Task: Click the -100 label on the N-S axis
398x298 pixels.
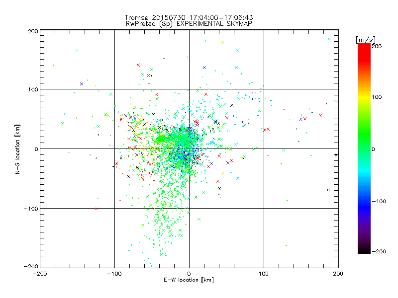Action: 31,209
